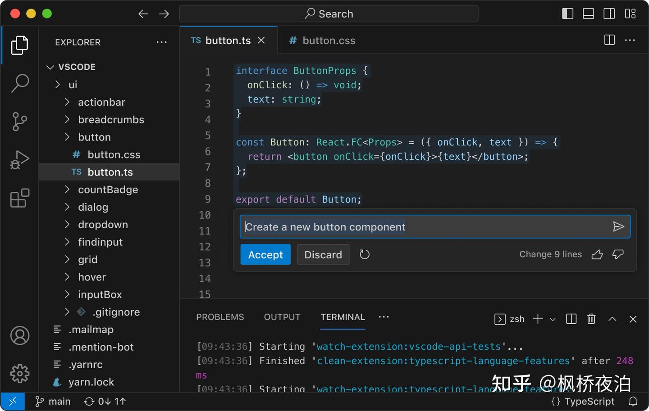Open the terminal launch profile dropdown
The width and height of the screenshot is (649, 411).
[553, 320]
